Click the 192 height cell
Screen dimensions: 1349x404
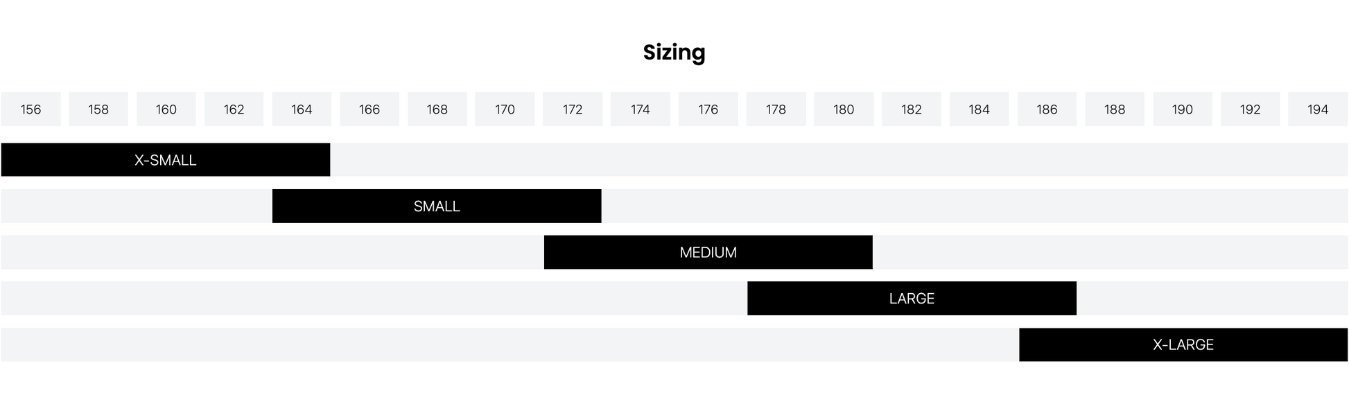point(1250,109)
